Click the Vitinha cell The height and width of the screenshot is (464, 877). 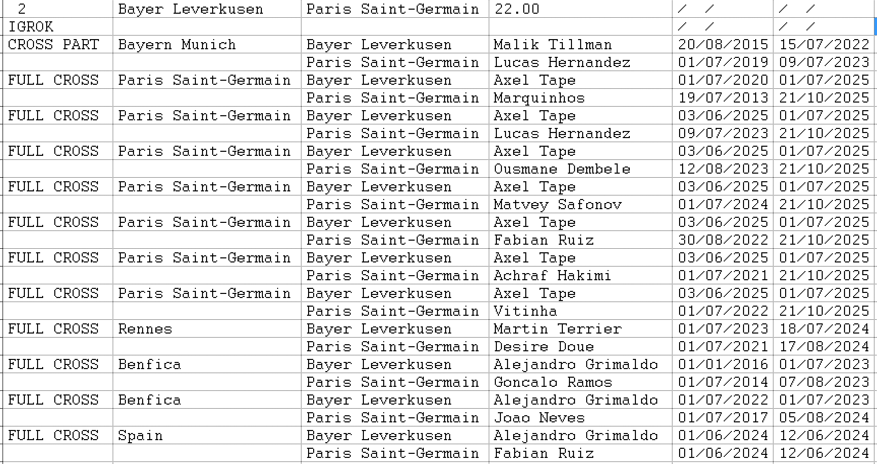tap(581, 311)
